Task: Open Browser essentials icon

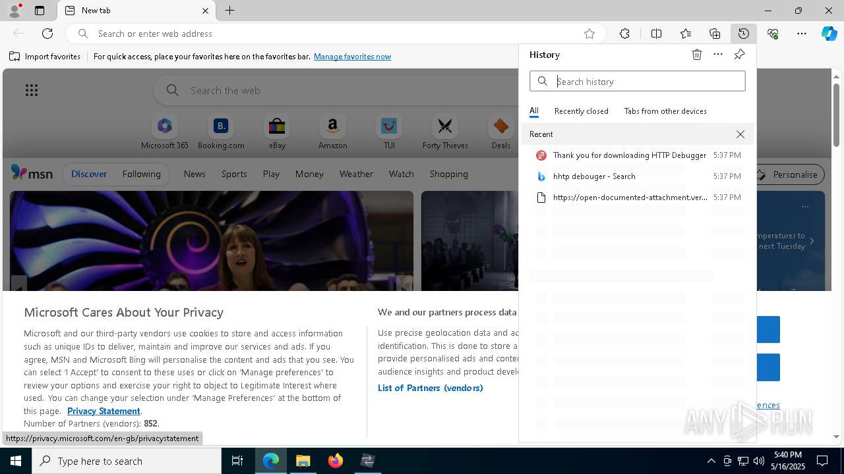Action: click(x=773, y=34)
